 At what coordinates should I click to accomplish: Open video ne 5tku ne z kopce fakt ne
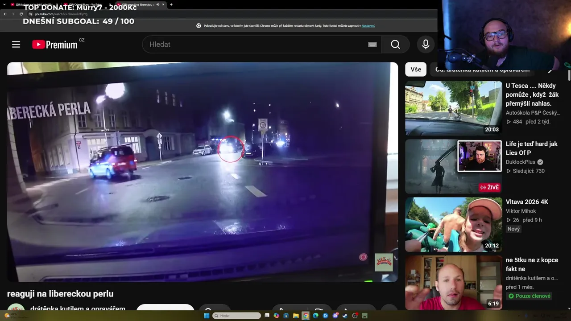pyautogui.click(x=532, y=264)
